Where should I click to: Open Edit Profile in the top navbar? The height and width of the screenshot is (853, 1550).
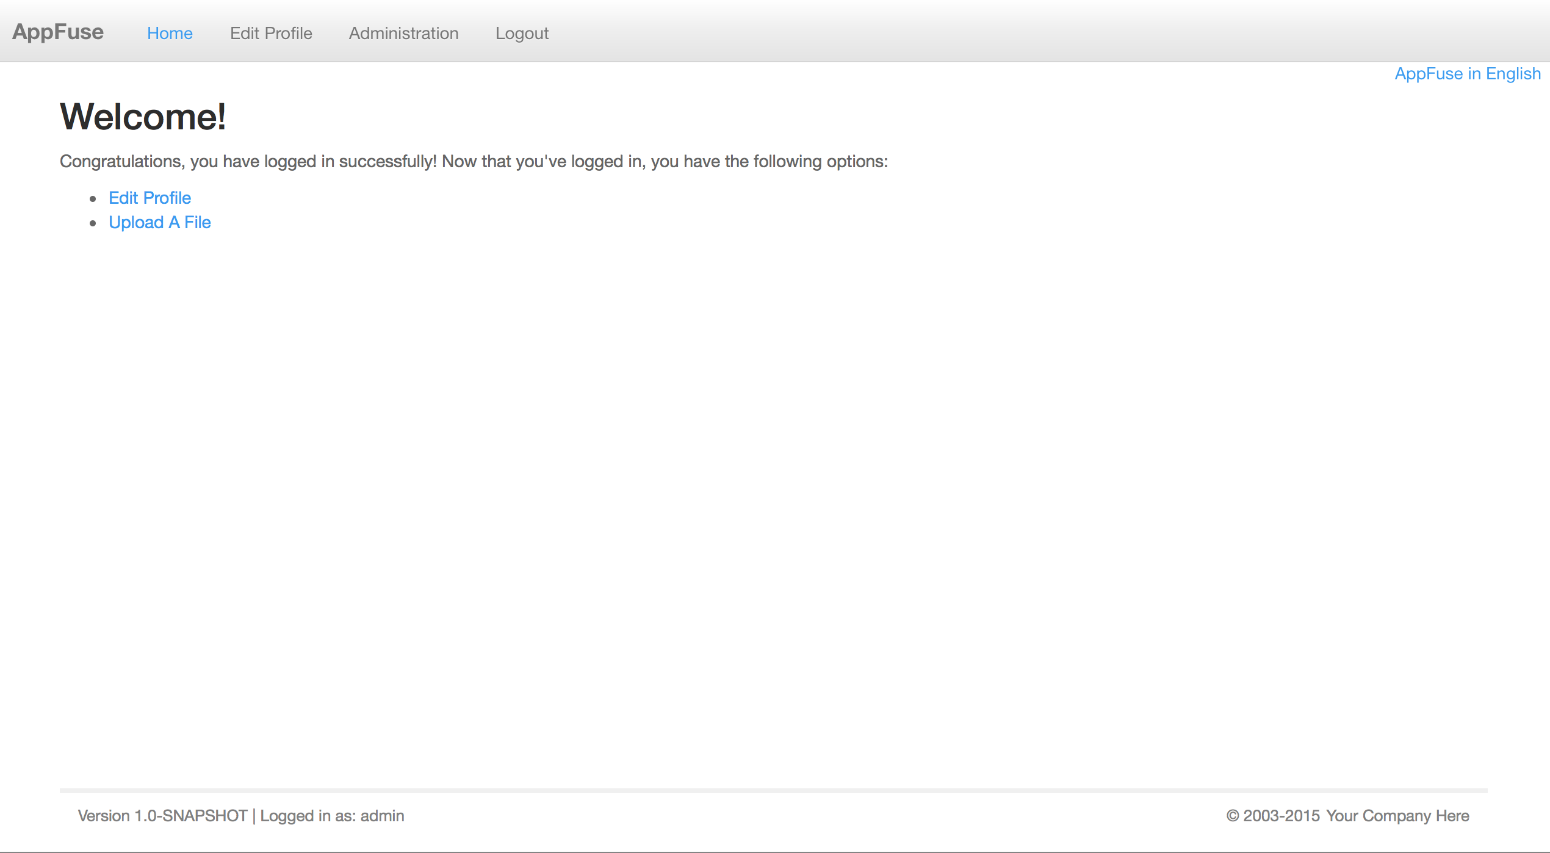tap(271, 33)
